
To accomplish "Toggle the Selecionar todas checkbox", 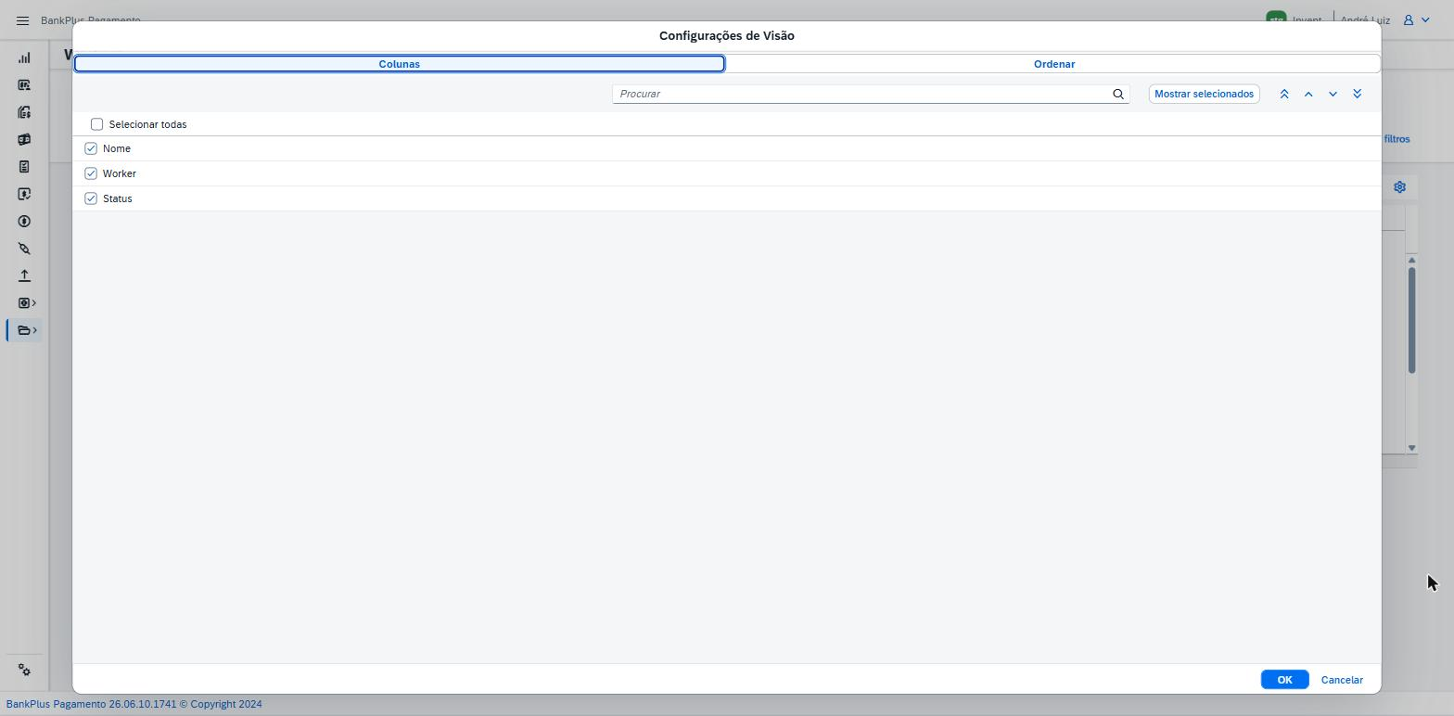I will (x=96, y=124).
